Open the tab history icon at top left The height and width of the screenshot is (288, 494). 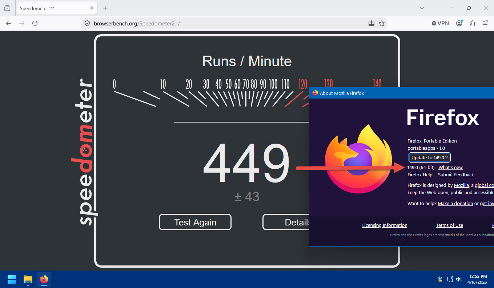pyautogui.click(x=7, y=8)
